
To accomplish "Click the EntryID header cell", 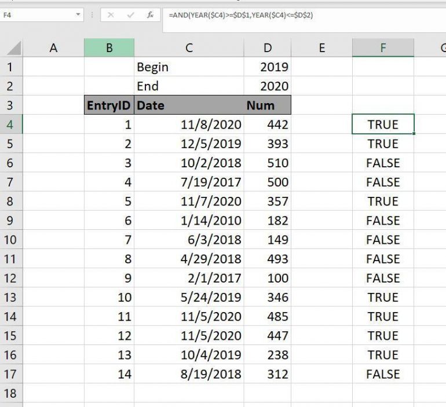I will coord(109,105).
